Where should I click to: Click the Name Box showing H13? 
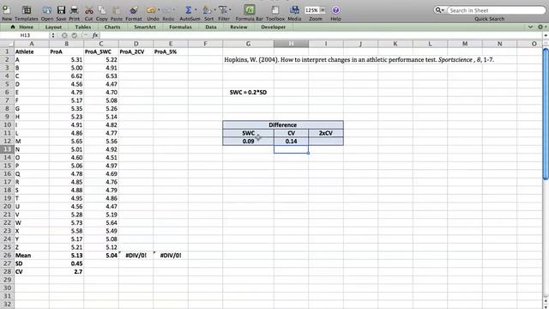25,35
